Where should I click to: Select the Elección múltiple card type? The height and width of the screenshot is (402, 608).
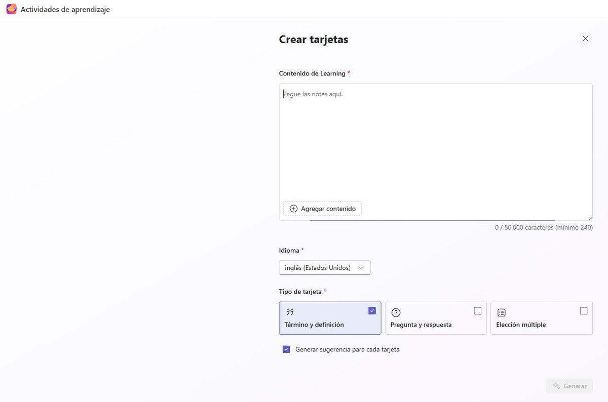[542, 318]
